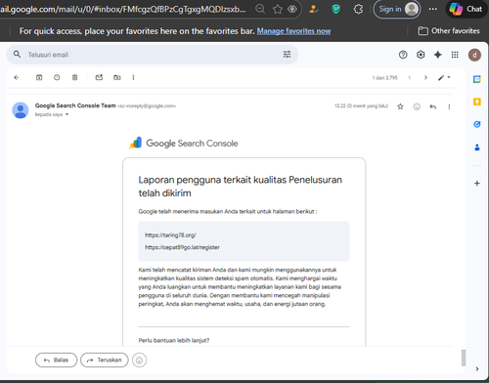Click the Balas reply button
Screen dimensions: 489x383
(x=56, y=360)
